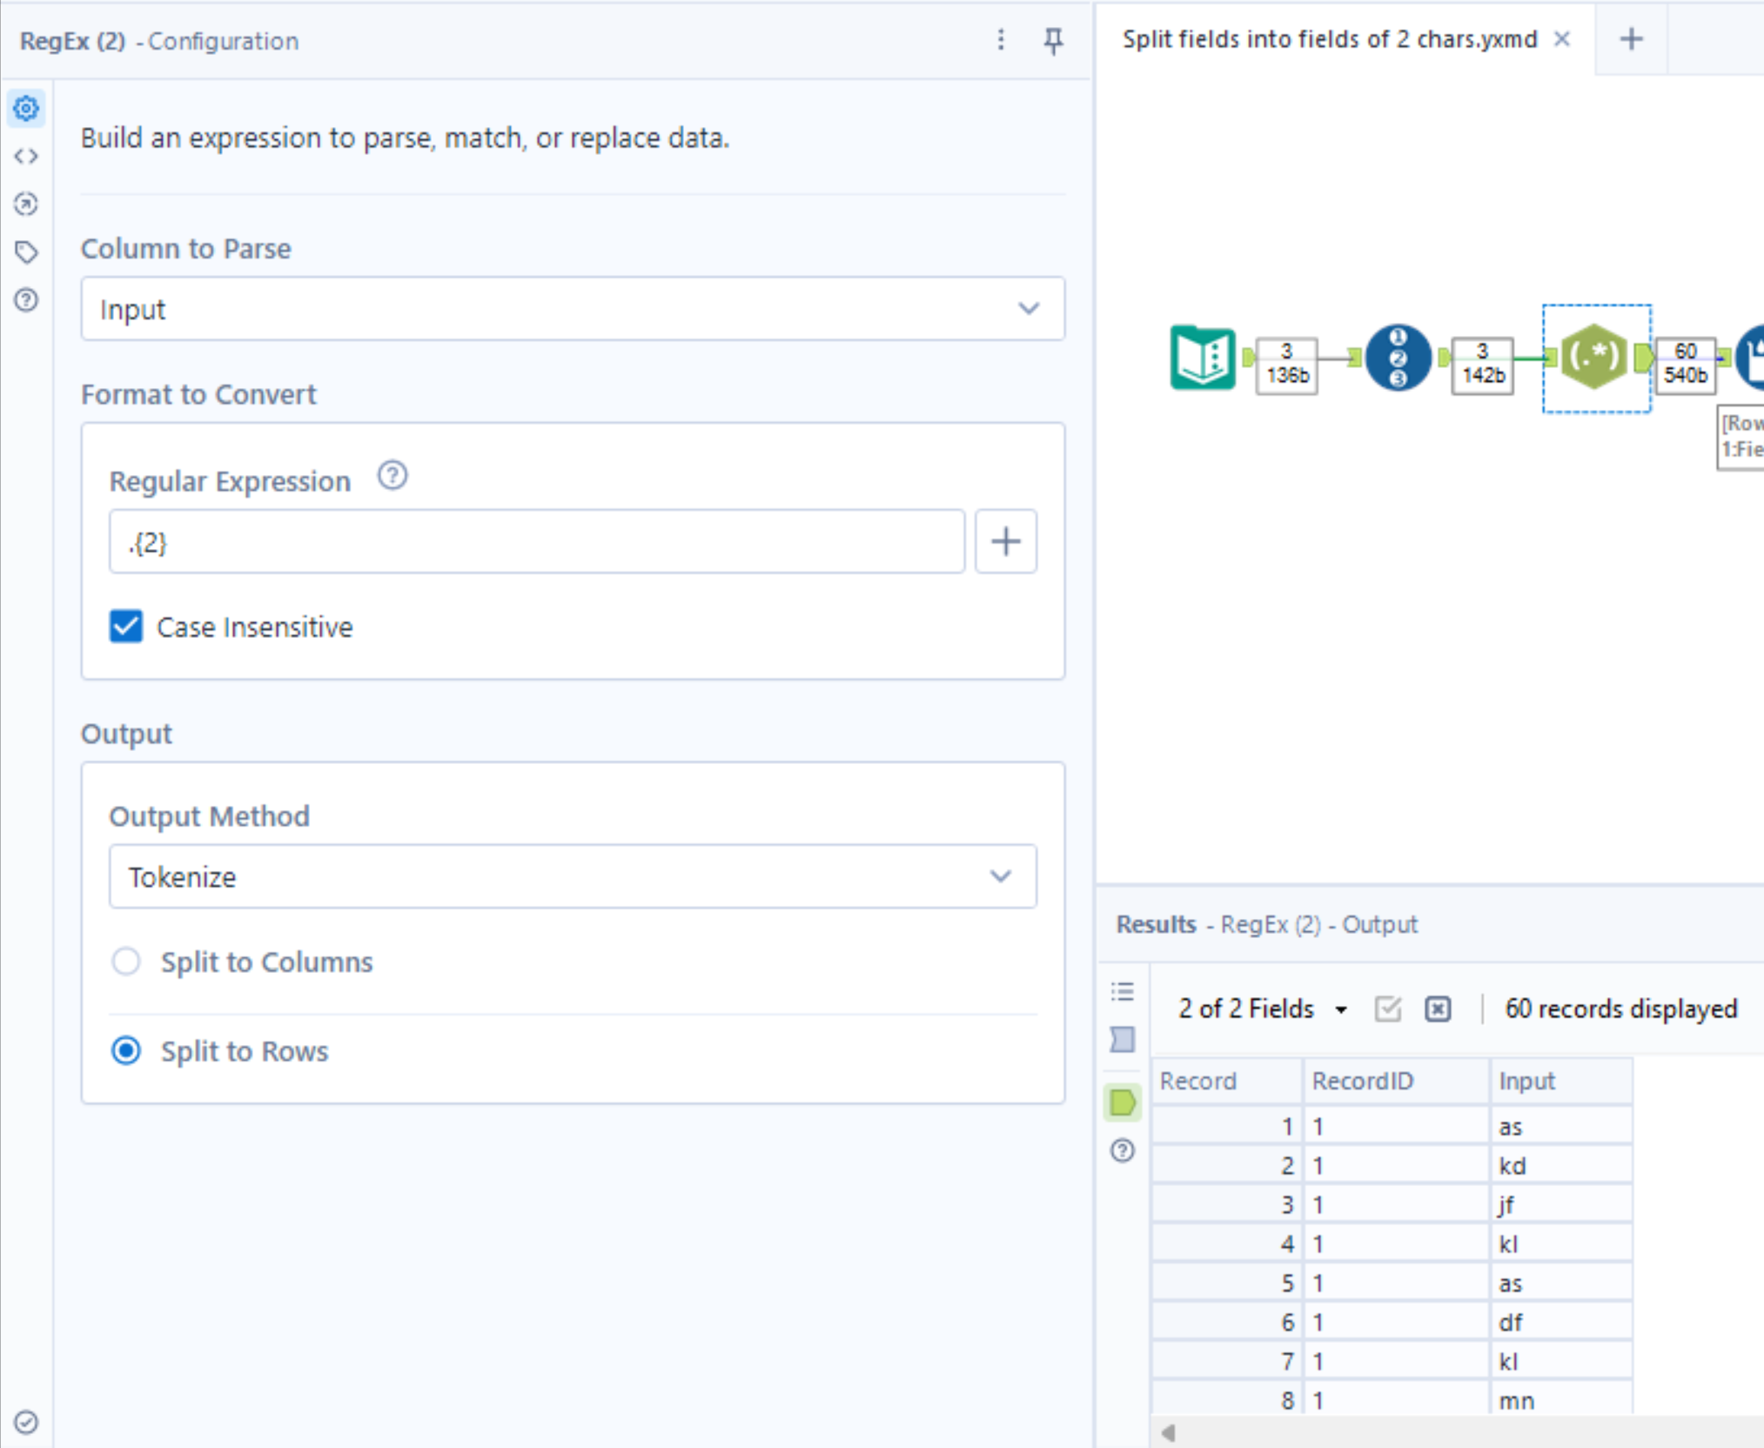Select the Input Data tool in workflow
This screenshot has width=1764, height=1448.
1203,359
